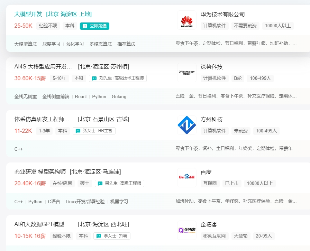Click the 25-50K salary text
Viewport: 310px width, 251px height.
pos(23,26)
